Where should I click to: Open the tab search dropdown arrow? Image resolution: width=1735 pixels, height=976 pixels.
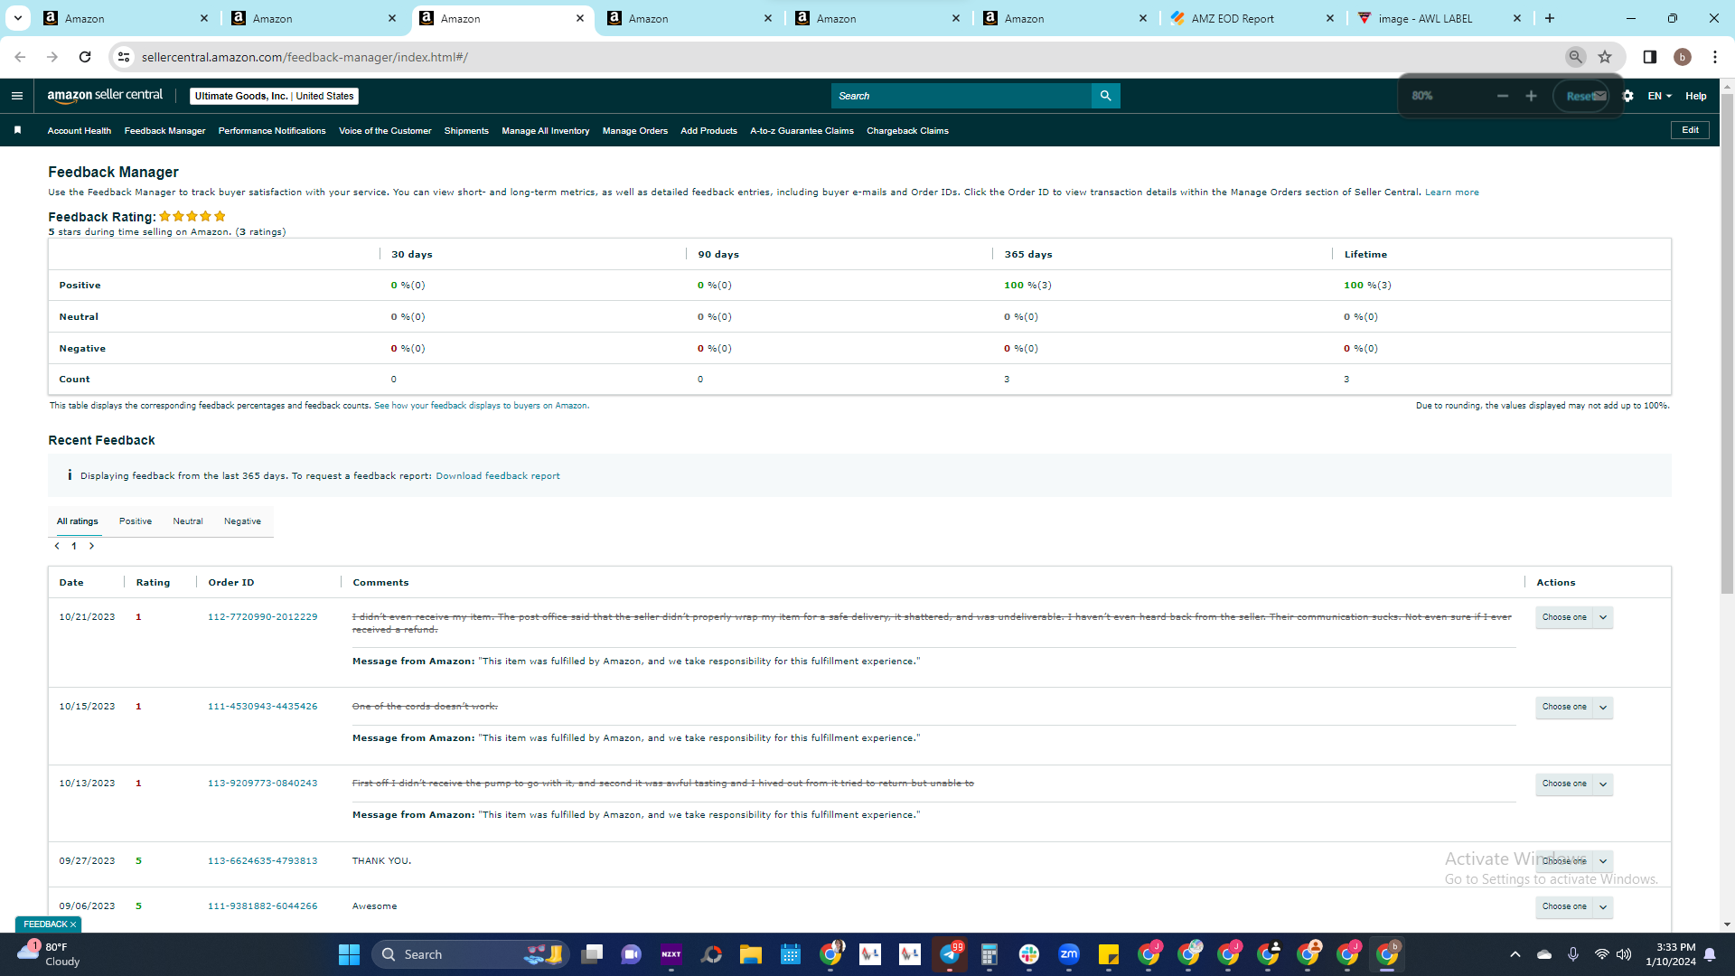[x=18, y=18]
